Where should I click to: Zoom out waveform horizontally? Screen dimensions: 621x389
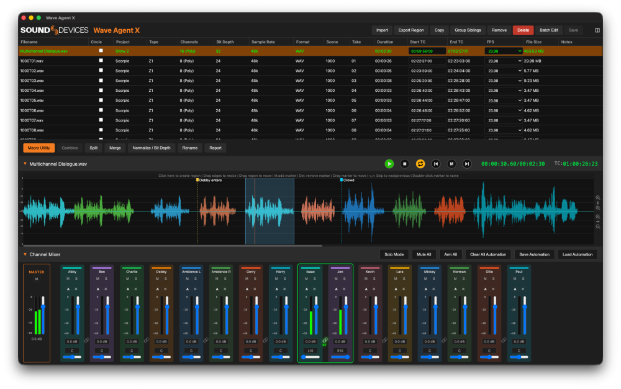pyautogui.click(x=598, y=226)
